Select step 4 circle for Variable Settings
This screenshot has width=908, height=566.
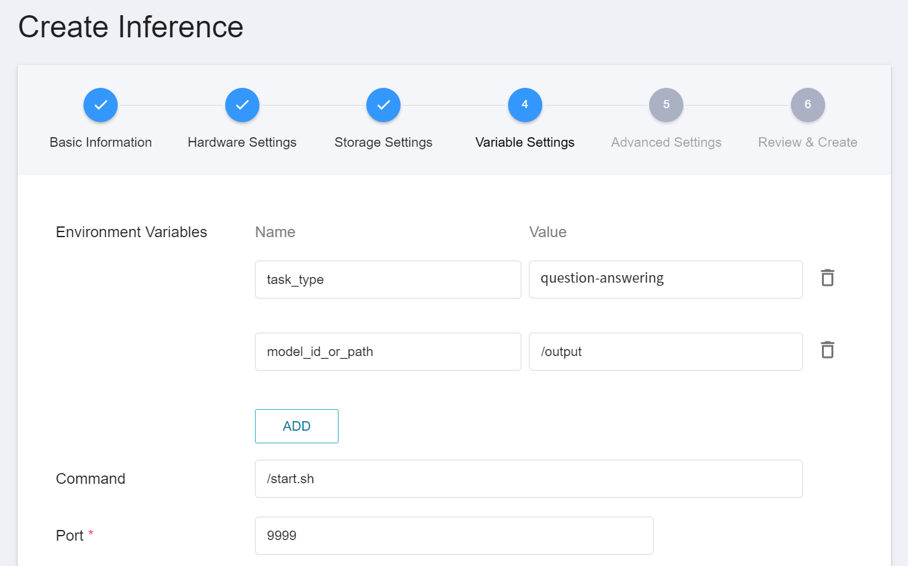(x=525, y=105)
